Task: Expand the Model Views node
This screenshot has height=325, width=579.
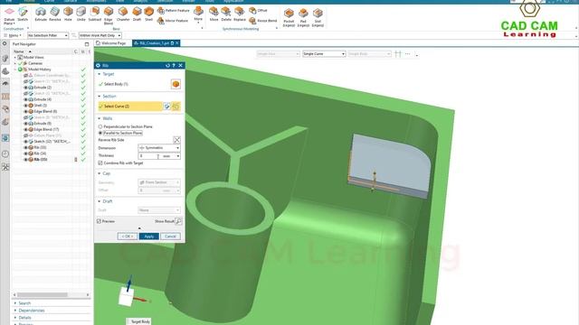Action: pos(15,58)
